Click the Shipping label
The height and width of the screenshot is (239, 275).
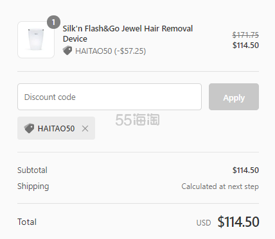(33, 186)
